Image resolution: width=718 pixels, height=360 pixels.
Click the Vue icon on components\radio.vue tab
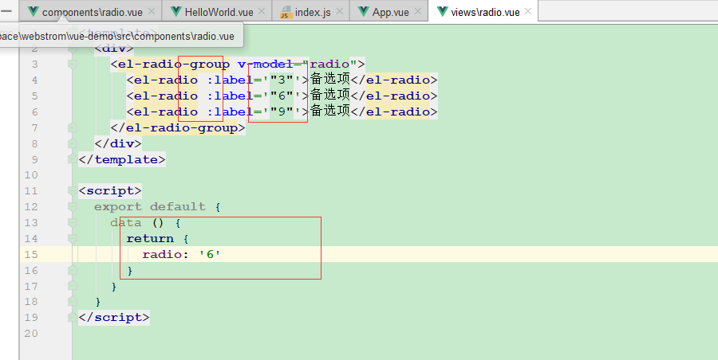click(x=33, y=11)
